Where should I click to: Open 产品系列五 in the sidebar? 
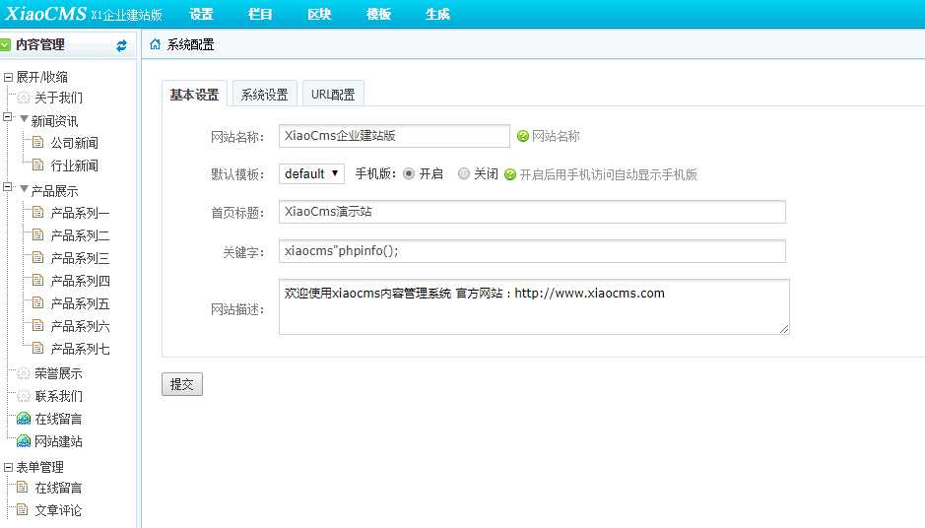click(x=80, y=303)
